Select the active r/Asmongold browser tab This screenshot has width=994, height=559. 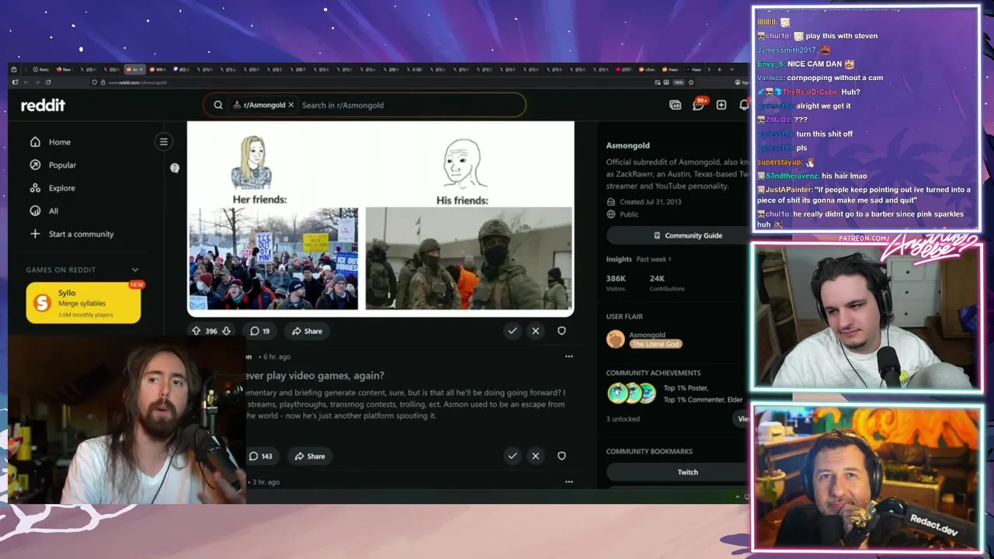tap(134, 69)
